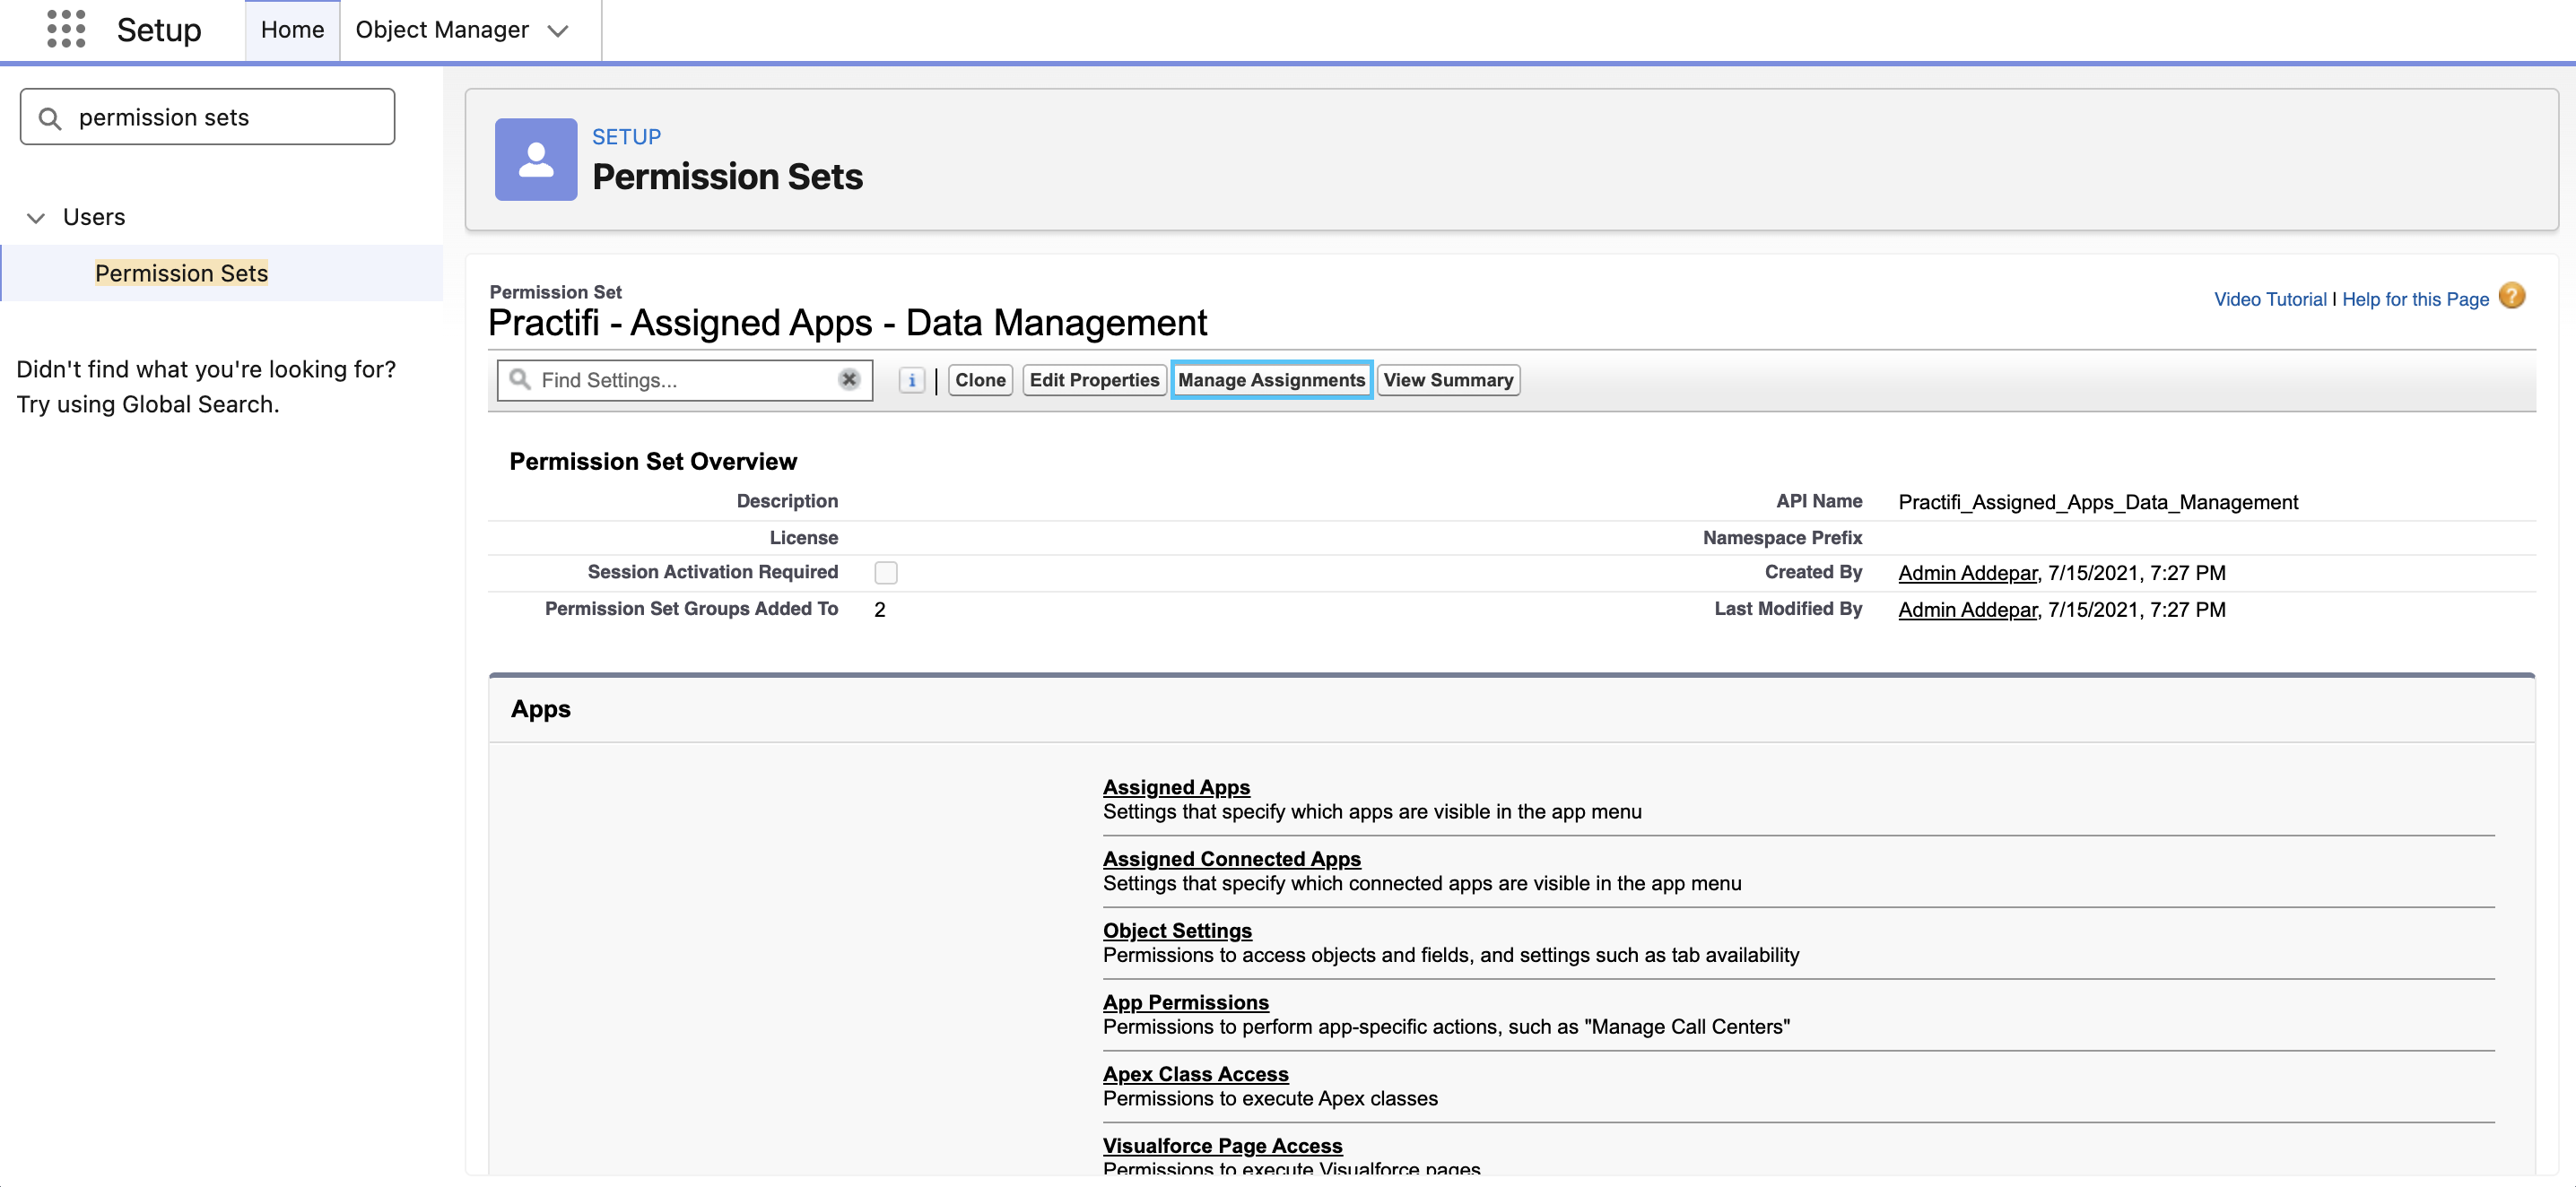
Task: Click the API name Practifi_Assigned_Apps_Data_Management
Action: 2098,501
